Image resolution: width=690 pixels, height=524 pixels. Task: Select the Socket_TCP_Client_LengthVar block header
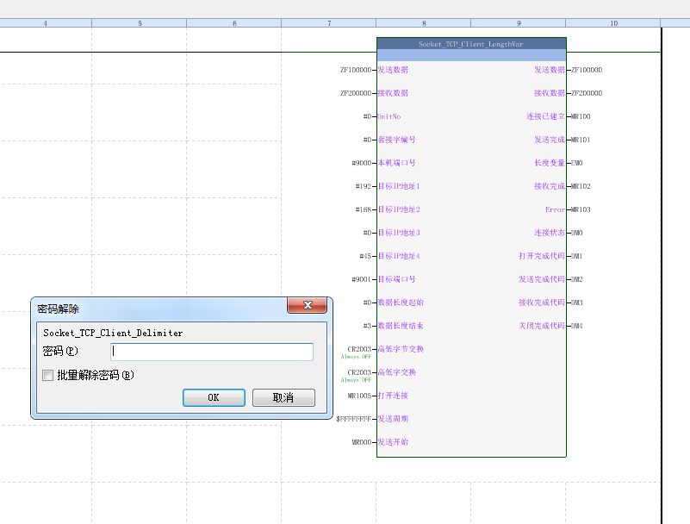tap(471, 43)
